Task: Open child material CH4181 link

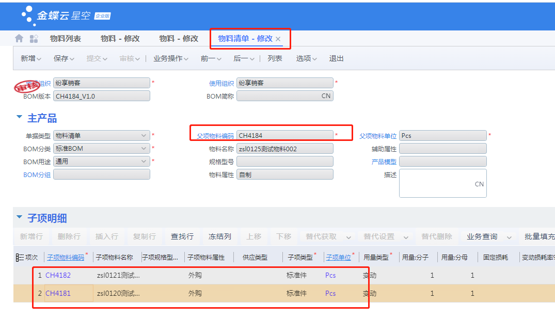Action: click(x=58, y=293)
